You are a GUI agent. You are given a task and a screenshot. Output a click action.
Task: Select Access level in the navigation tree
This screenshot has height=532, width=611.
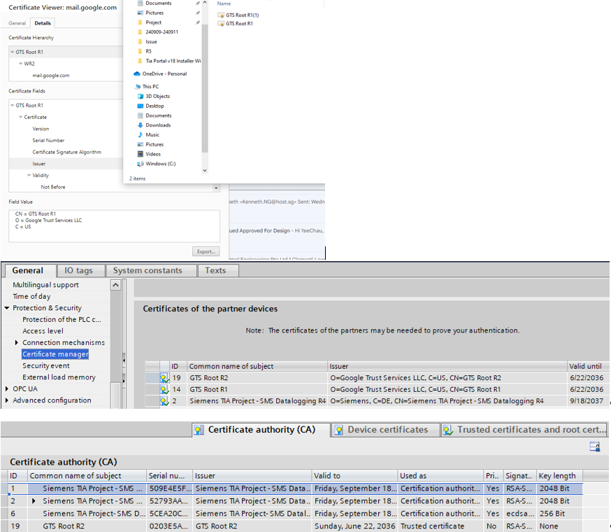click(43, 331)
